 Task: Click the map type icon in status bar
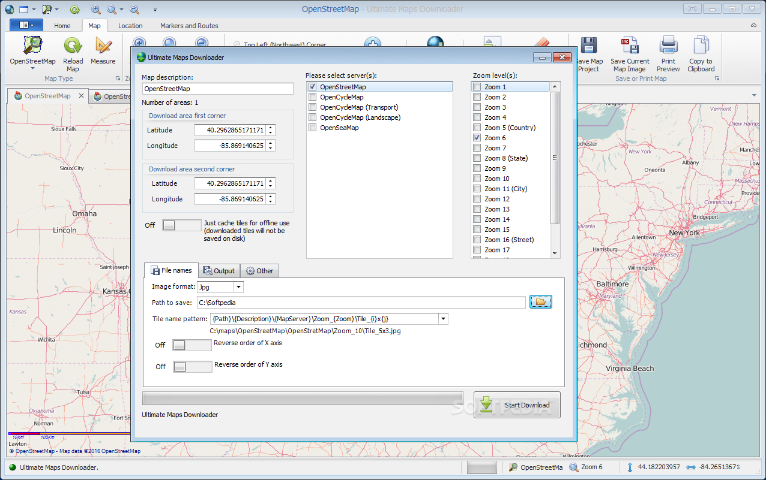(x=513, y=467)
